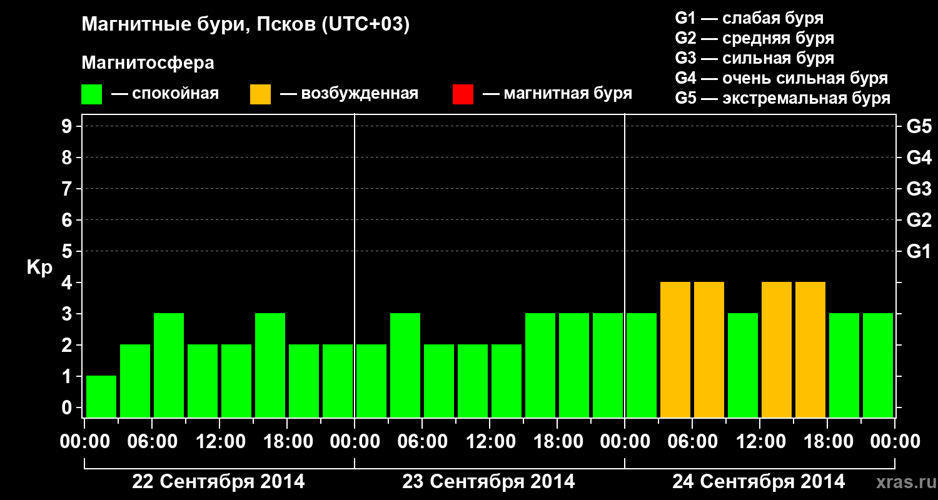Click 'G3 — сильная буря' legend line
This screenshot has height=500, width=938.
point(755,58)
